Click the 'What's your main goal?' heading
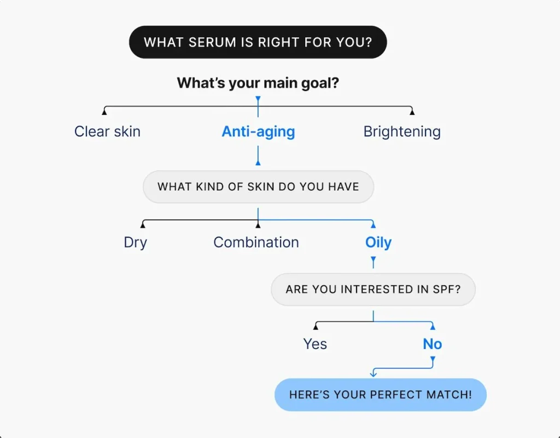Viewport: 560px width, 438px height. click(258, 83)
